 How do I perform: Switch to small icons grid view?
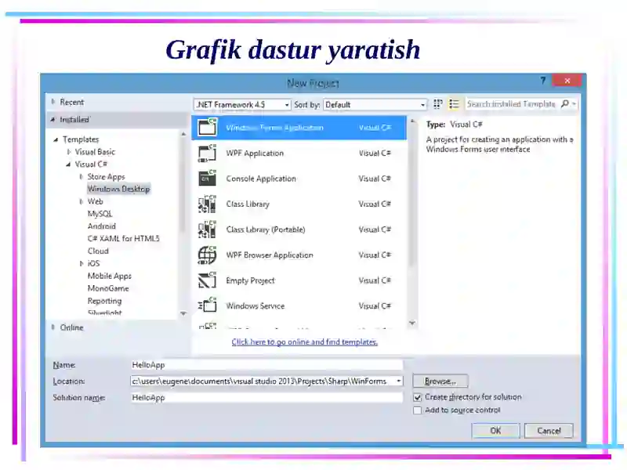point(438,104)
